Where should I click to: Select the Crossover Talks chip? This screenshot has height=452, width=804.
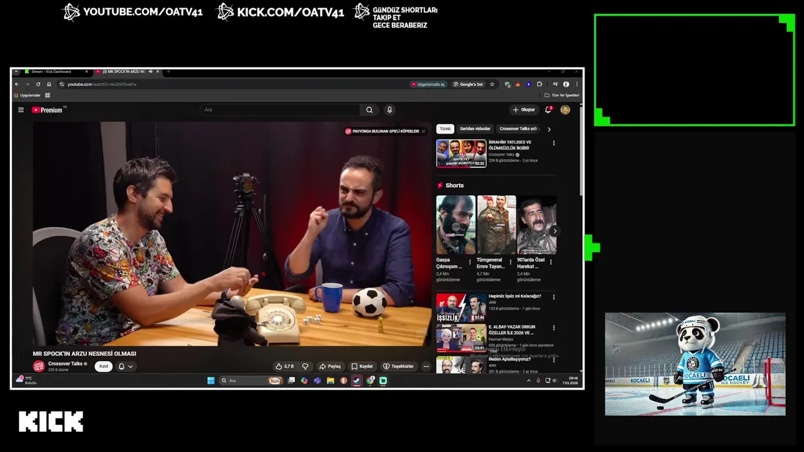click(x=519, y=129)
